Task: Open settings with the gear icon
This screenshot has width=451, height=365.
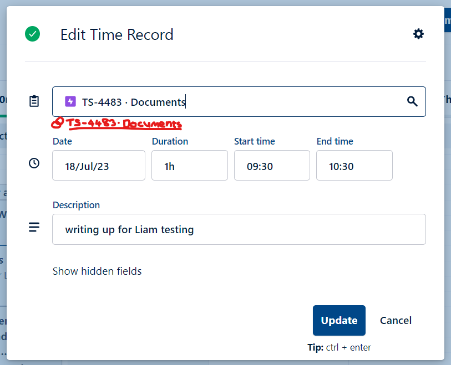Action: [x=418, y=34]
